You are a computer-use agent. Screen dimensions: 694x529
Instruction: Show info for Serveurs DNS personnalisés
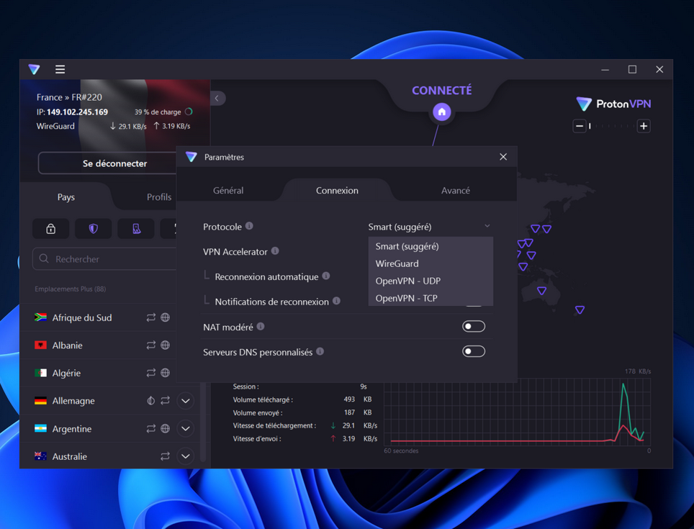[x=320, y=352]
